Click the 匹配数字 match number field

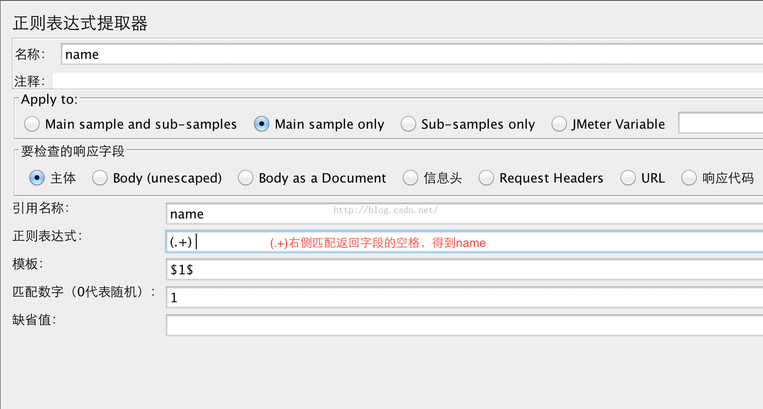464,297
